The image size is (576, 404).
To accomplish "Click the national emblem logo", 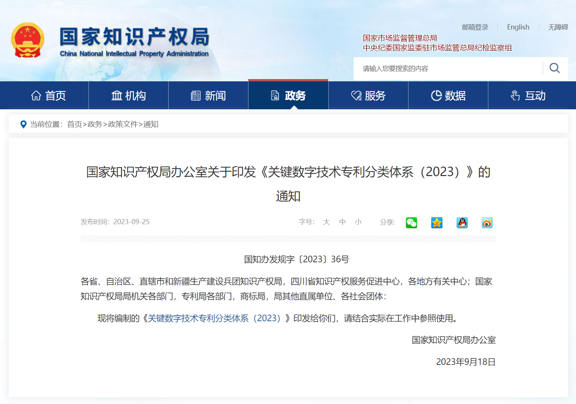I will click(x=28, y=40).
